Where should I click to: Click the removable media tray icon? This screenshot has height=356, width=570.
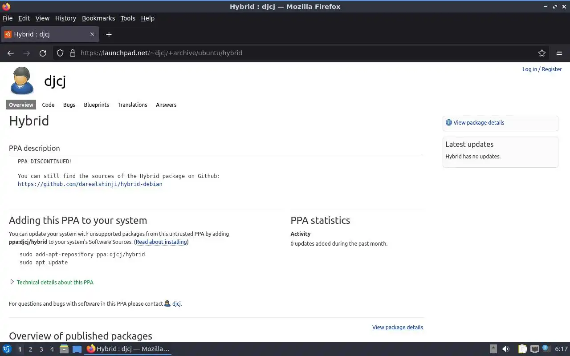pos(493,349)
